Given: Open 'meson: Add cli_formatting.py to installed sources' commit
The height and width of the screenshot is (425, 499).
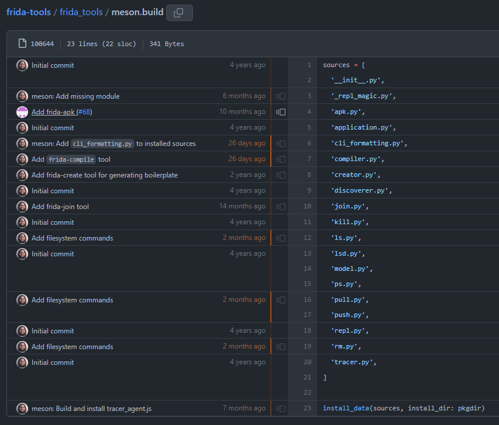Looking at the screenshot, I should coord(113,144).
